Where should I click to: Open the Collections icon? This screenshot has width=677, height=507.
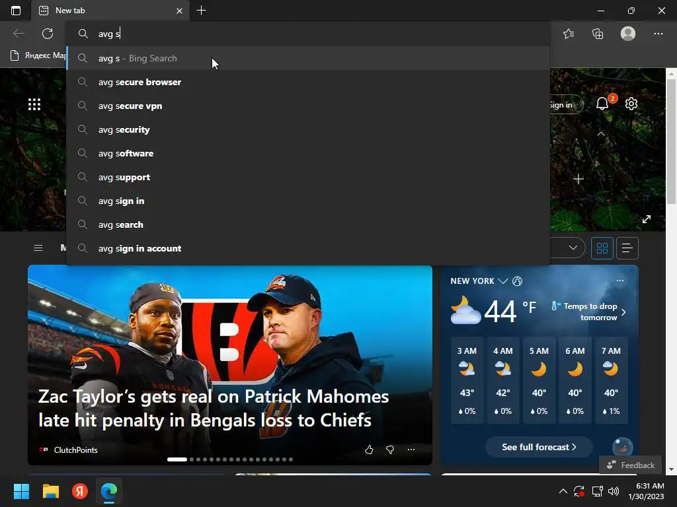tap(598, 34)
